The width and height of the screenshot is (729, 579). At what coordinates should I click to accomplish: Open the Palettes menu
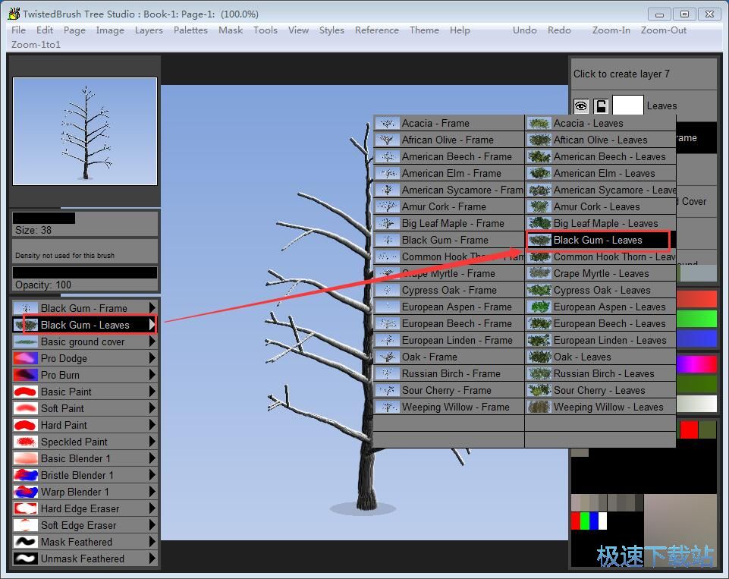click(190, 30)
